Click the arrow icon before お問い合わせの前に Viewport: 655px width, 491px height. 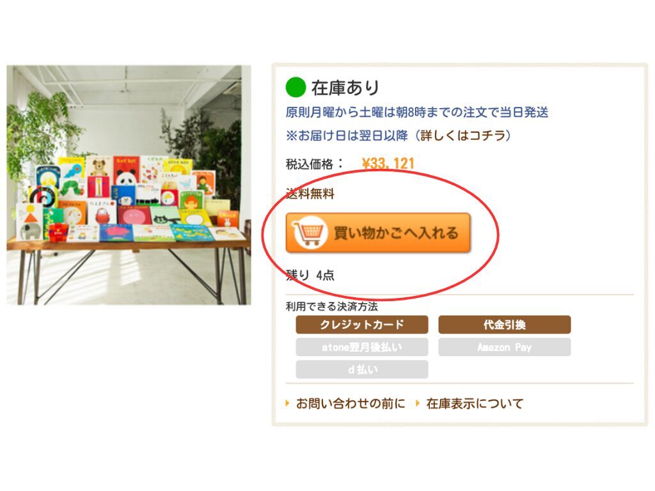pos(287,403)
